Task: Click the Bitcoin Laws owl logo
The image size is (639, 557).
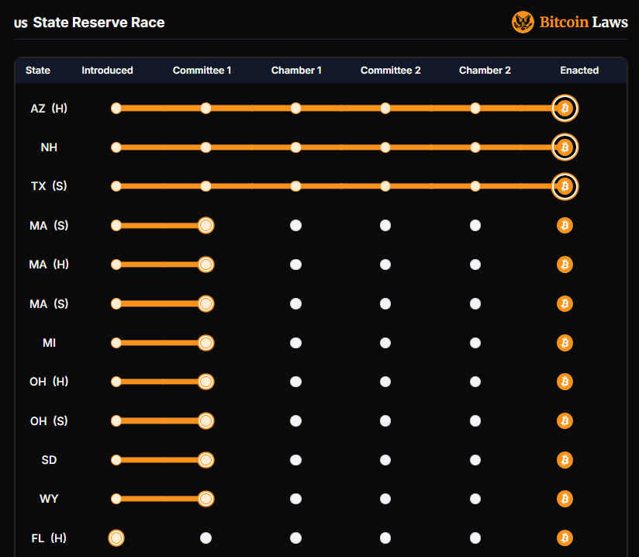Action: pyautogui.click(x=523, y=22)
